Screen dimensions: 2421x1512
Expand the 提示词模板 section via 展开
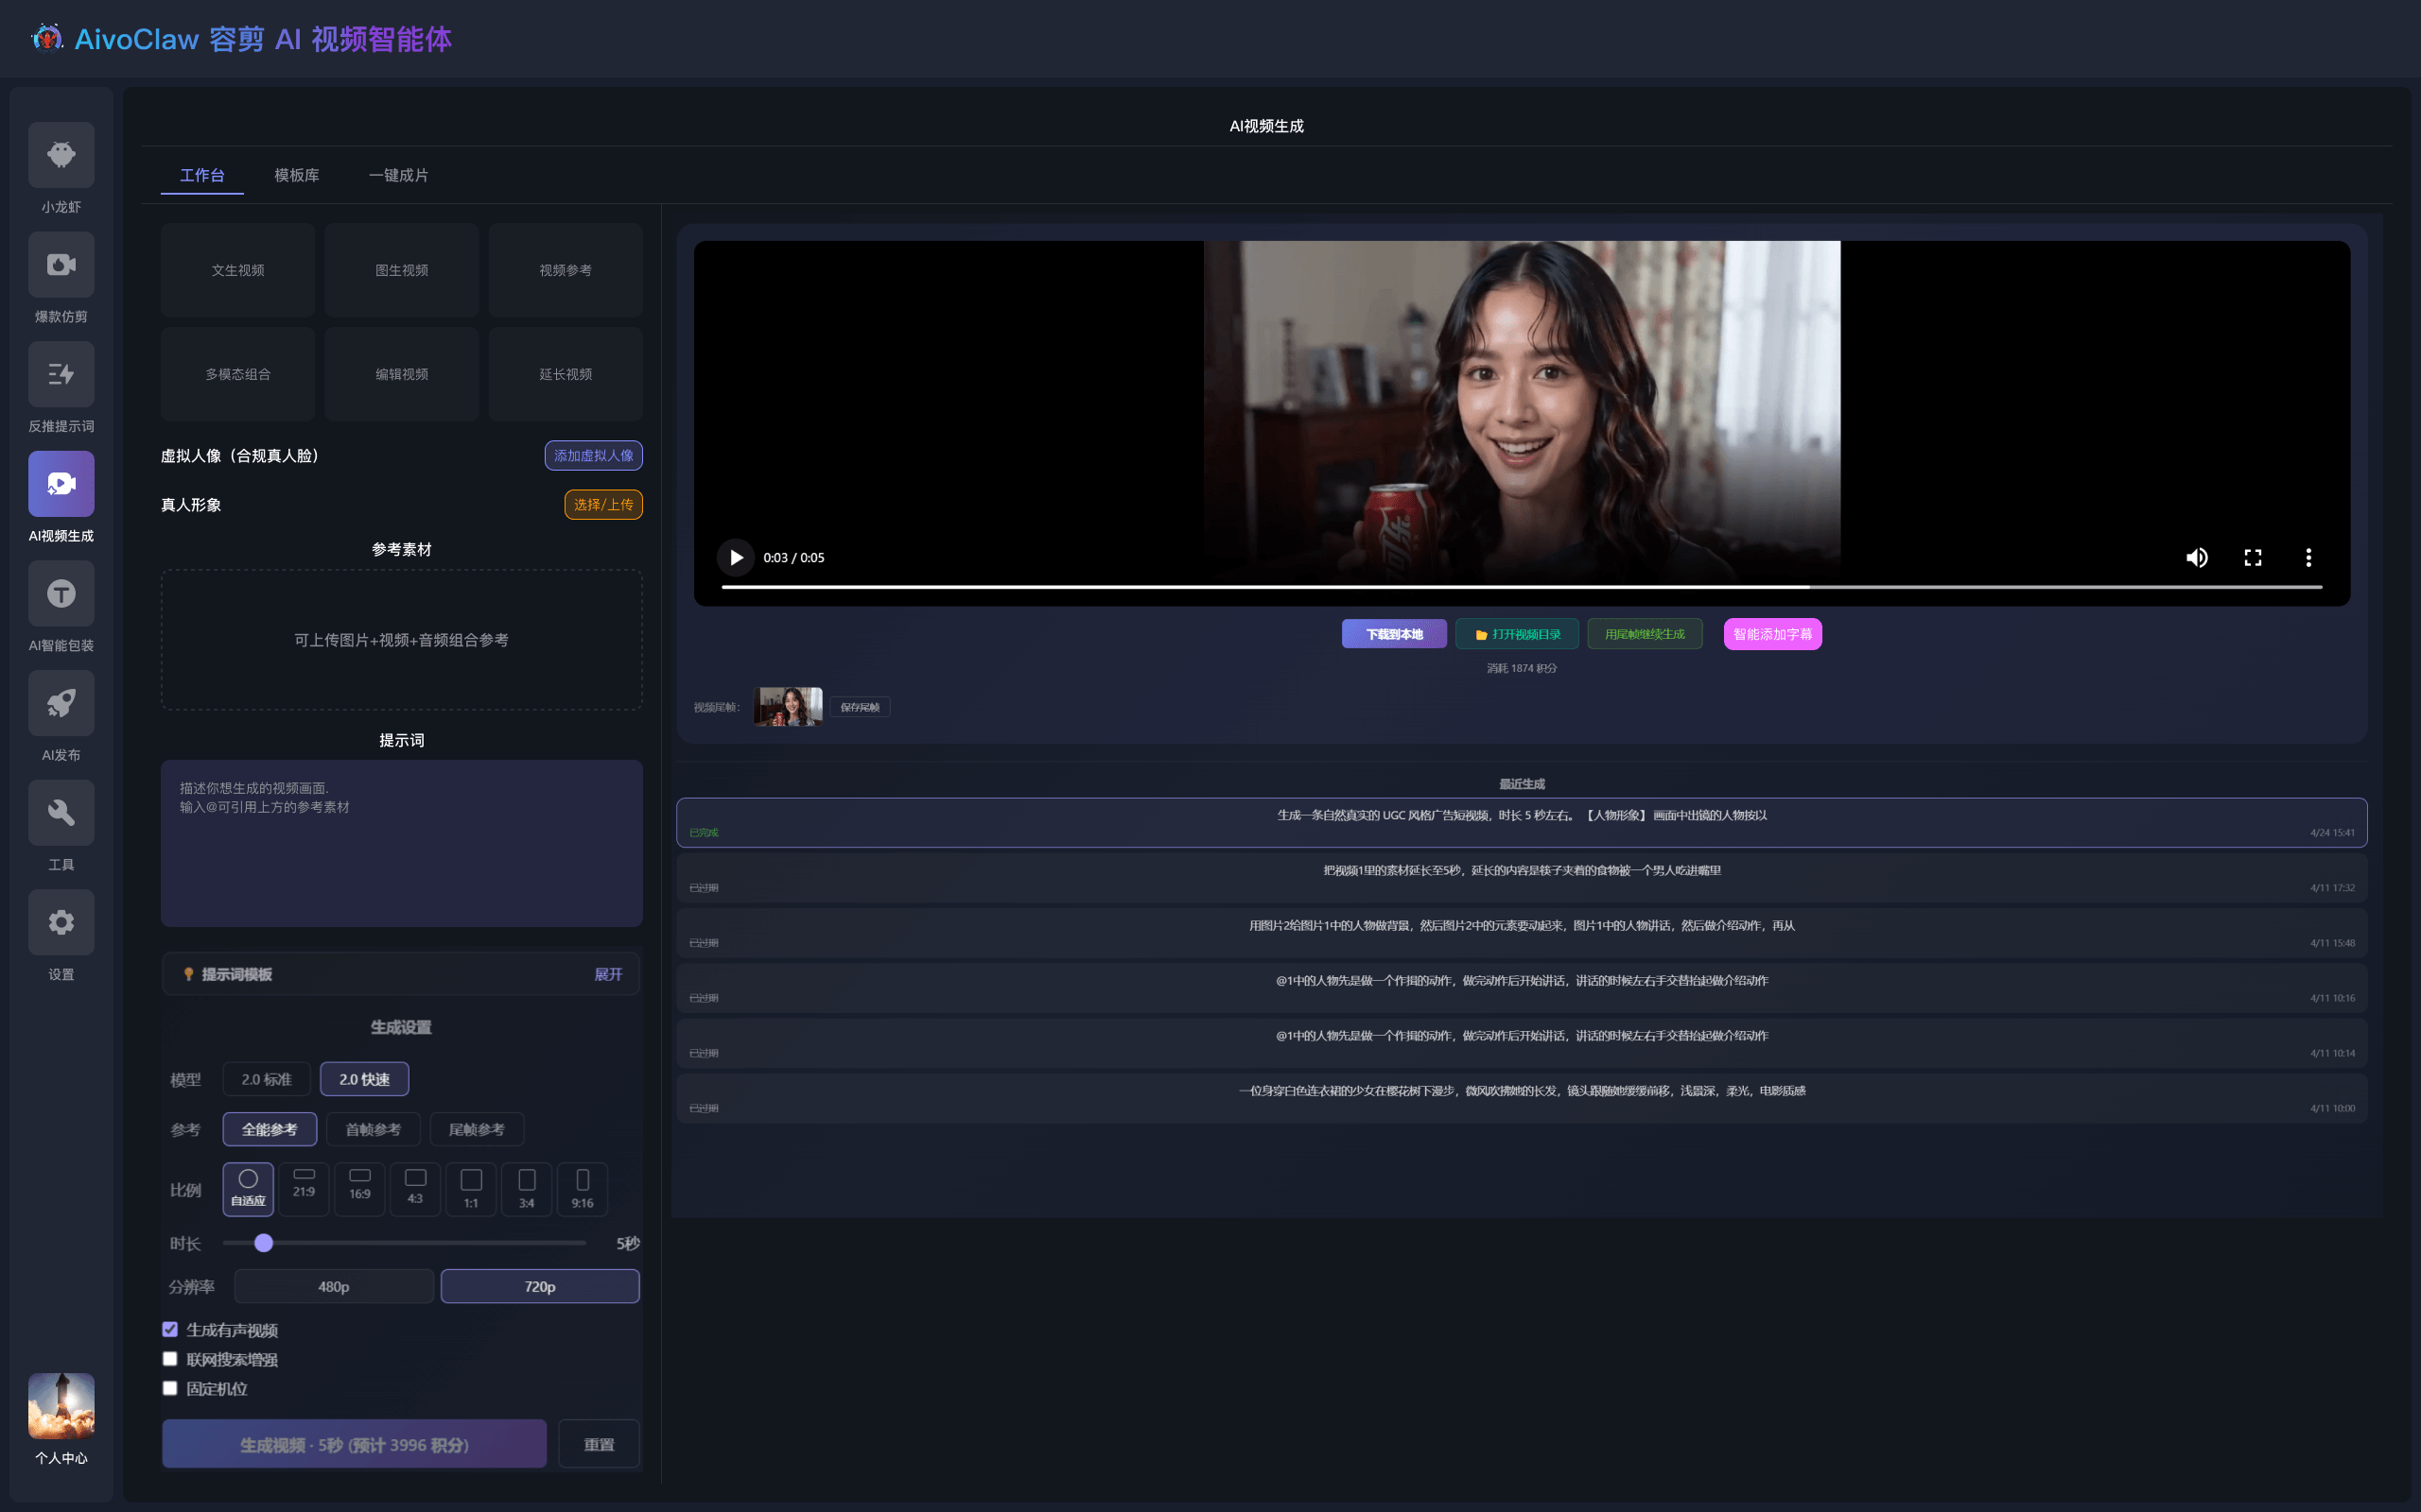point(608,974)
